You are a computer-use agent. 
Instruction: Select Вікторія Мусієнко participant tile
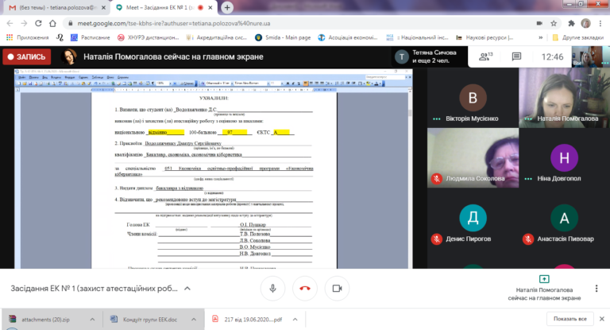click(473, 98)
